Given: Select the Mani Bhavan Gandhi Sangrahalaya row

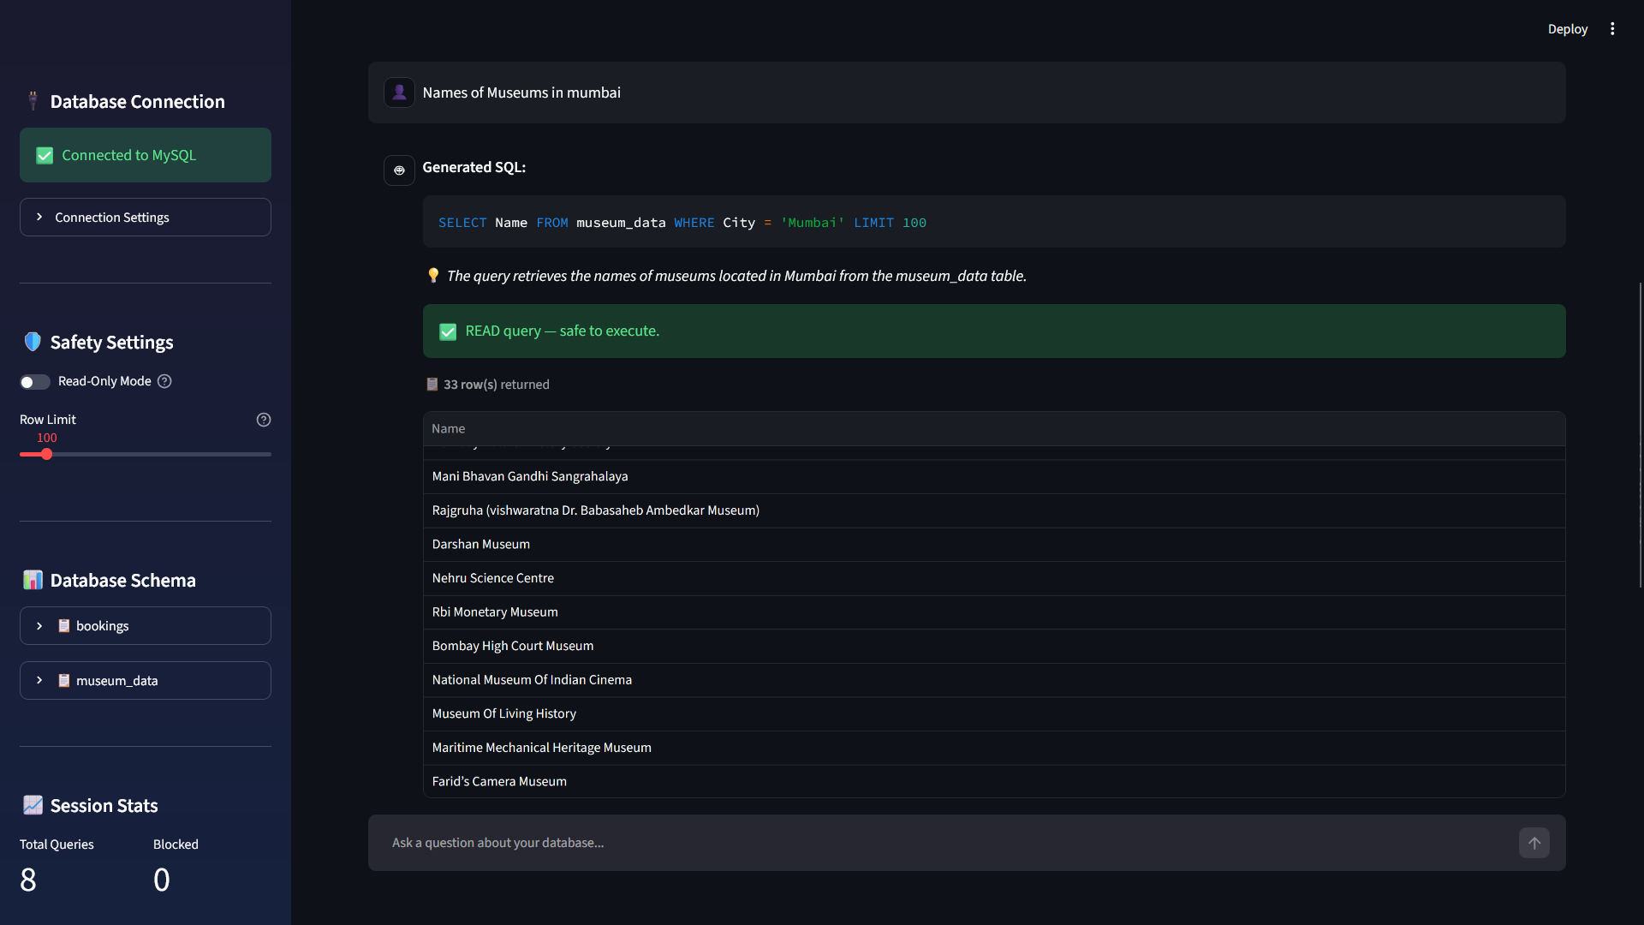Looking at the screenshot, I should 993,476.
